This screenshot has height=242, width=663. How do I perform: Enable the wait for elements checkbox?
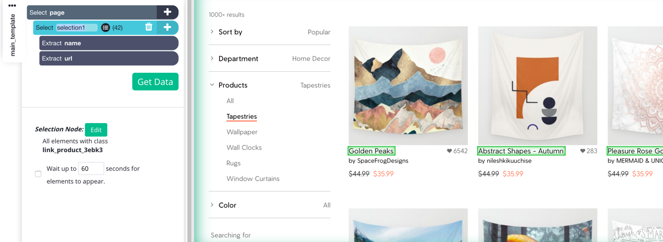coord(38,174)
